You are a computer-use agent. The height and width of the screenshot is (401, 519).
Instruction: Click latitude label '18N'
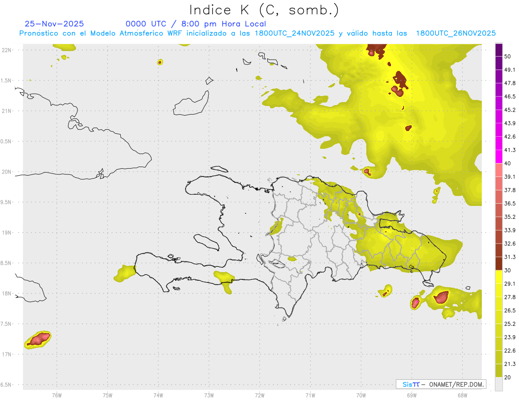coord(6,293)
